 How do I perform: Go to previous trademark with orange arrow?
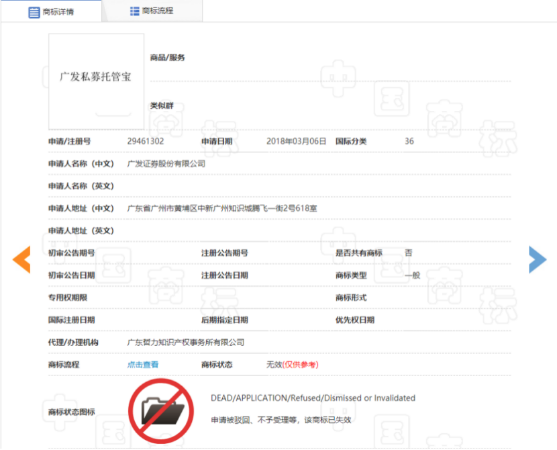point(21,259)
